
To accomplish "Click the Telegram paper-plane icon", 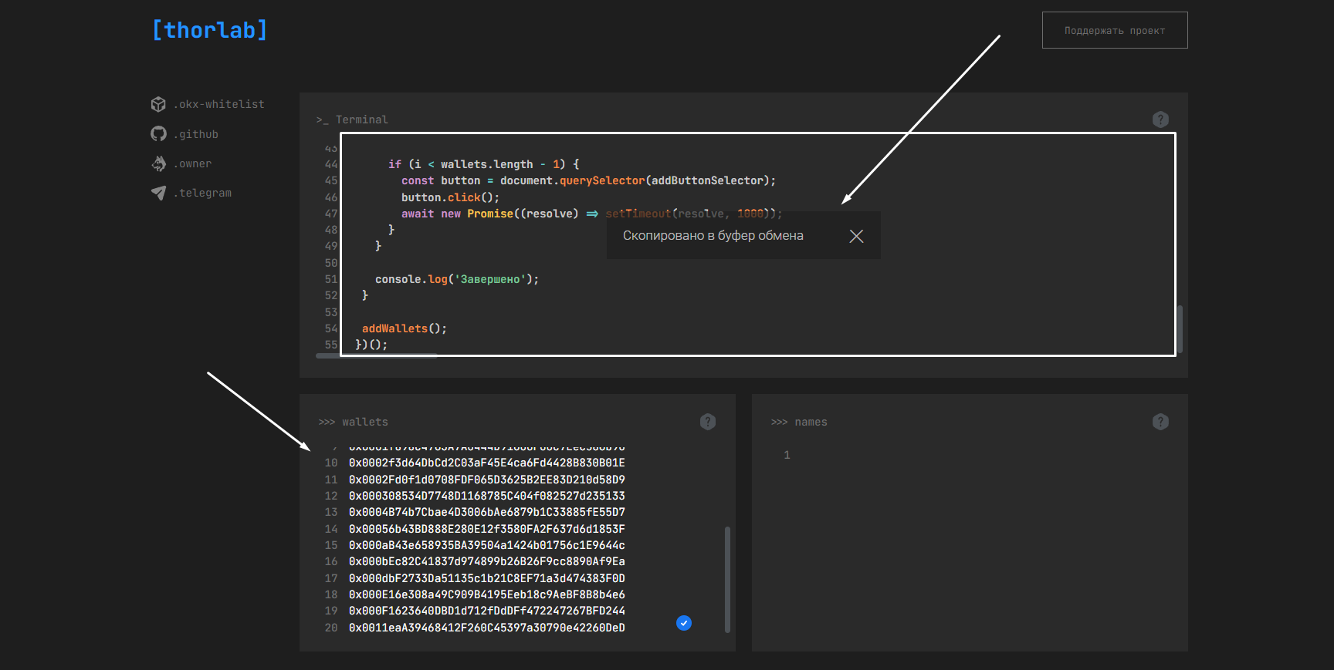I will 158,193.
